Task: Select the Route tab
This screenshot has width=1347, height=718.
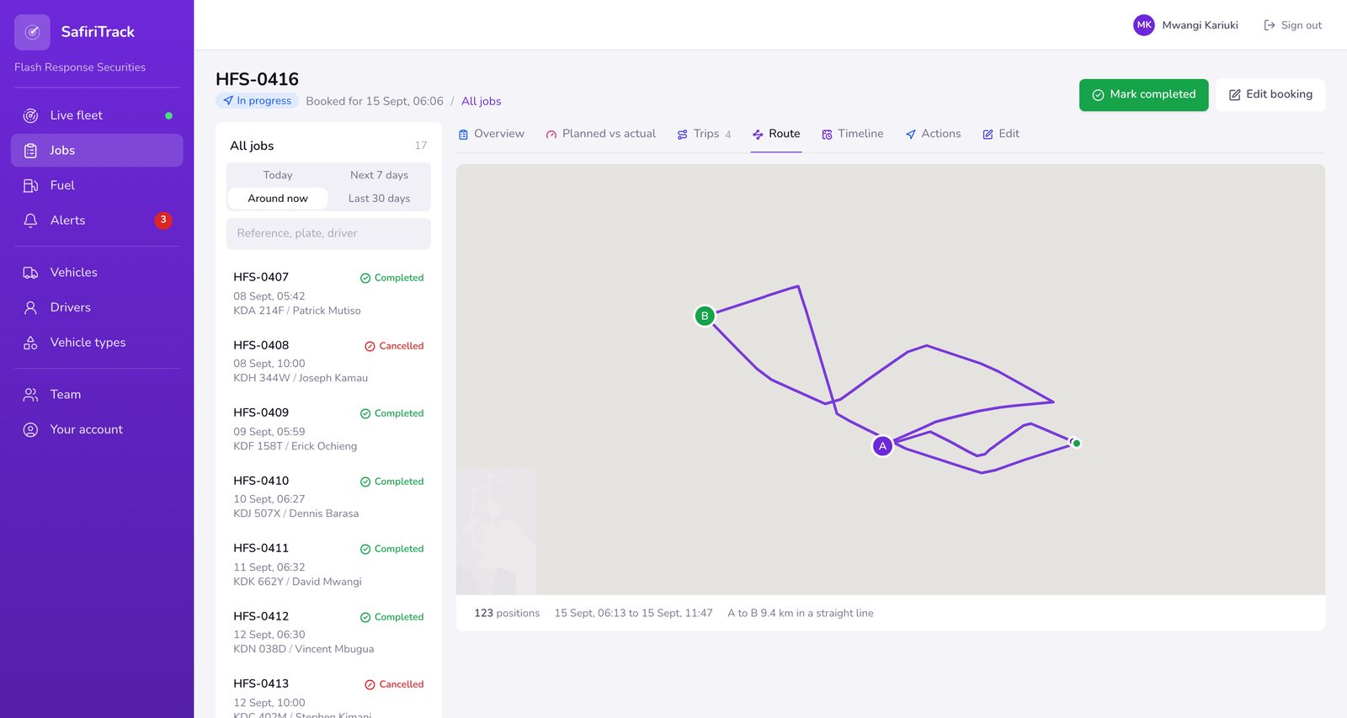Action: [775, 134]
